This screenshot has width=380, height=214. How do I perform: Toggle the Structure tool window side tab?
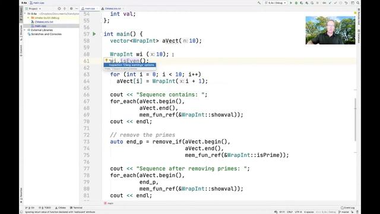(x=21, y=33)
